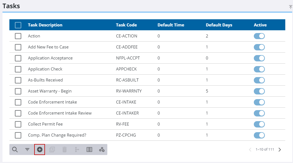Open the gears settings icon in toolbar
293x163 pixels.
(x=102, y=150)
